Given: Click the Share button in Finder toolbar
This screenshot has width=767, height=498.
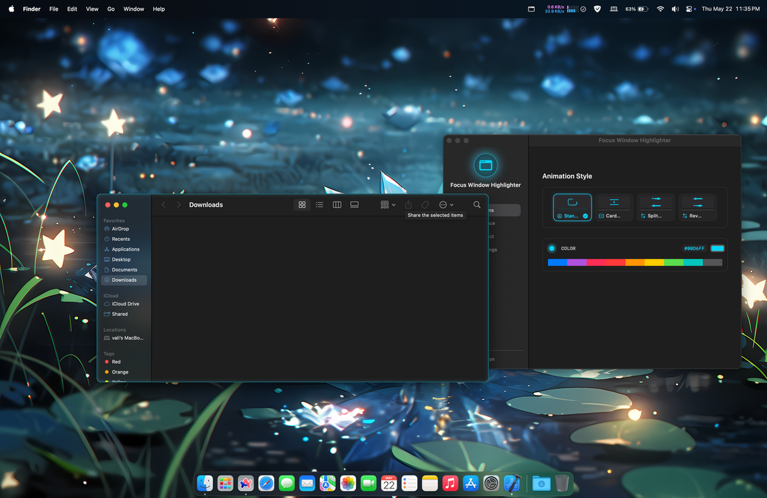Looking at the screenshot, I should pos(408,205).
